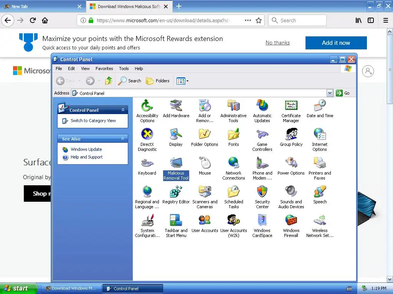This screenshot has height=294, width=393.
Task: Open Display settings icon
Action: tap(176, 137)
